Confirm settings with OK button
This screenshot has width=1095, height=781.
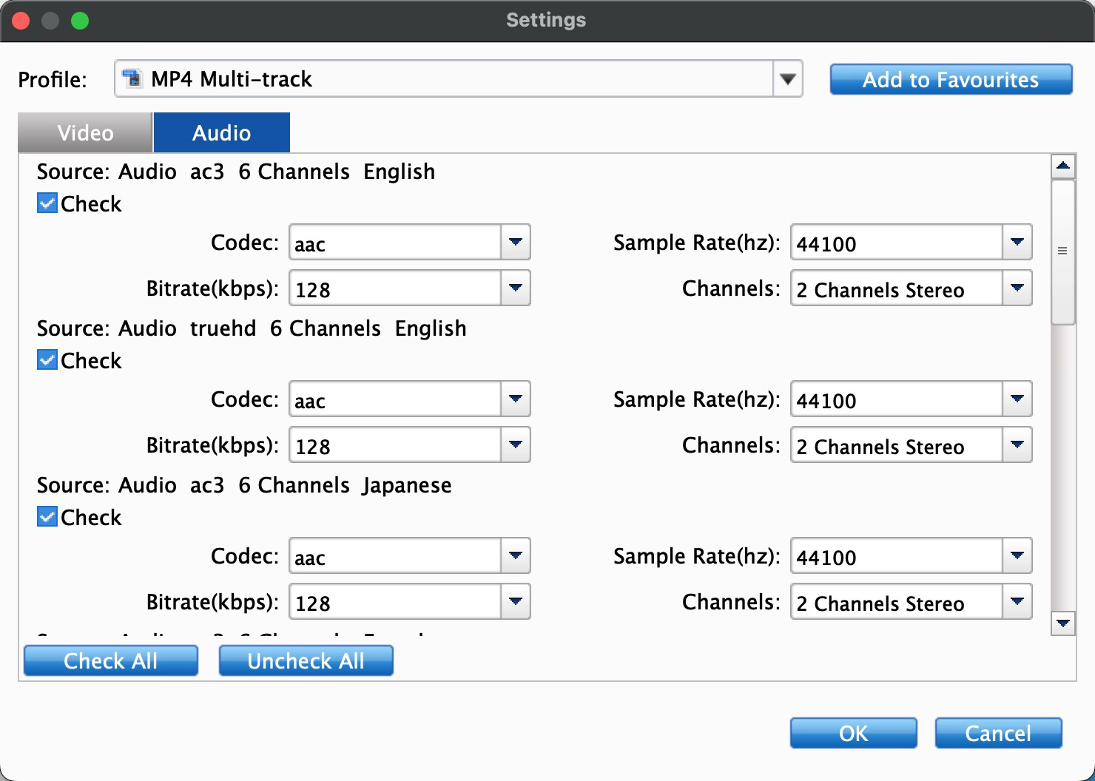853,733
